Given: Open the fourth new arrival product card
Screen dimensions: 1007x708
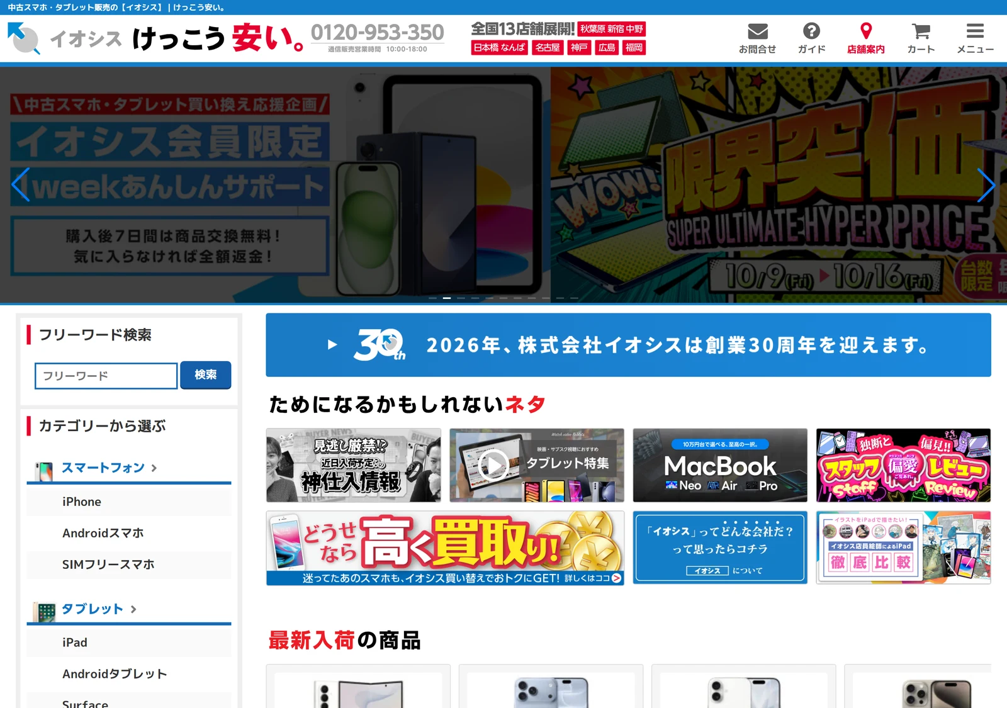Looking at the screenshot, I should (x=918, y=686).
